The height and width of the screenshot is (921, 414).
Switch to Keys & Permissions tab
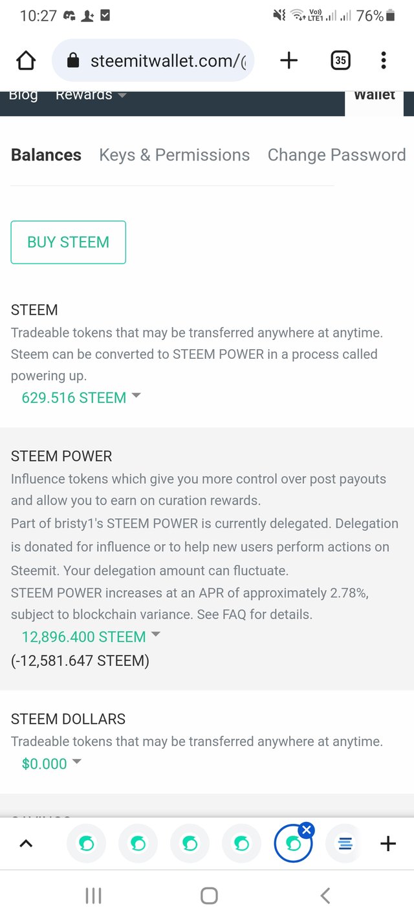[x=174, y=155]
